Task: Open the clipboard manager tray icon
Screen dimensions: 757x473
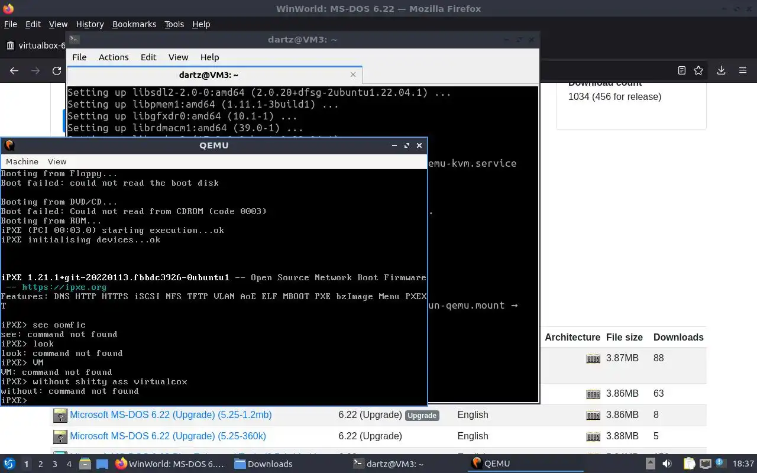Action: [689, 464]
